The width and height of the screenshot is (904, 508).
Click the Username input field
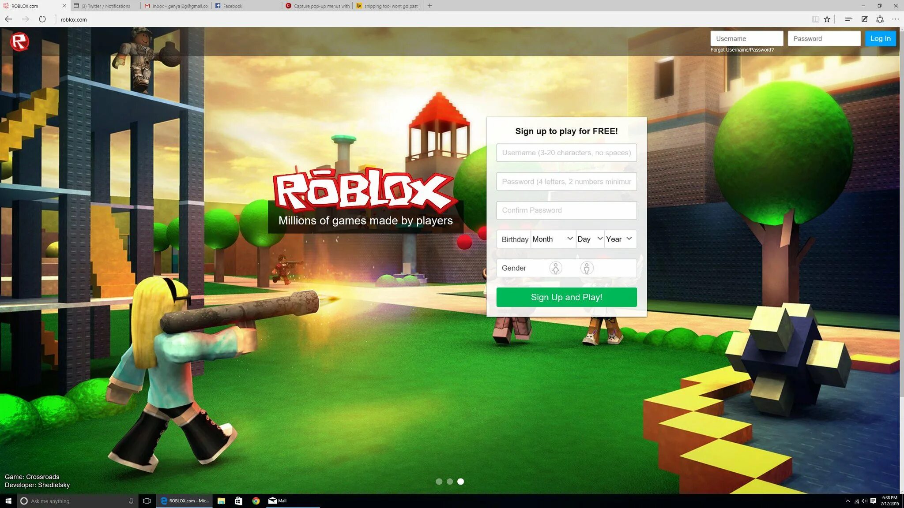tap(566, 153)
